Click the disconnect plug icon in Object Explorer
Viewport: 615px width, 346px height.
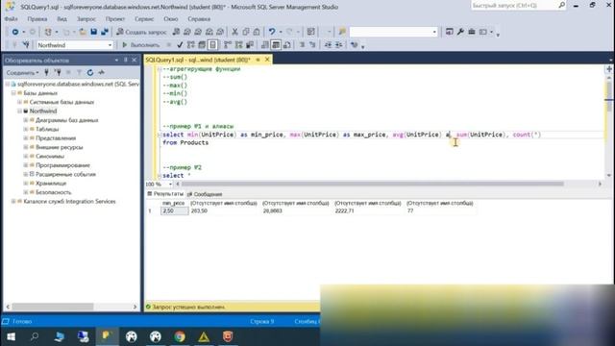click(x=58, y=73)
